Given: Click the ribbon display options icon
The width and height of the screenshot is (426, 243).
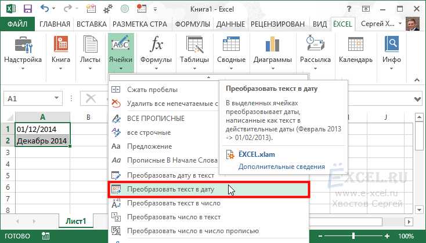Looking at the screenshot, I should point(366,9).
